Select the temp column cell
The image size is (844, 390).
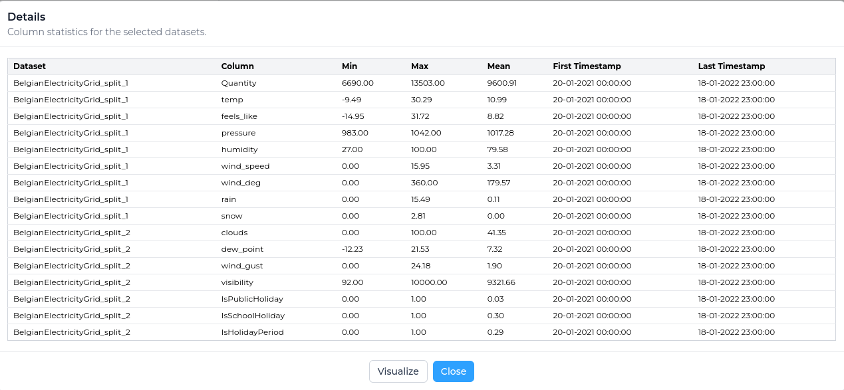tap(231, 100)
